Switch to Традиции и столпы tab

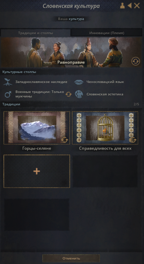pos(35,33)
